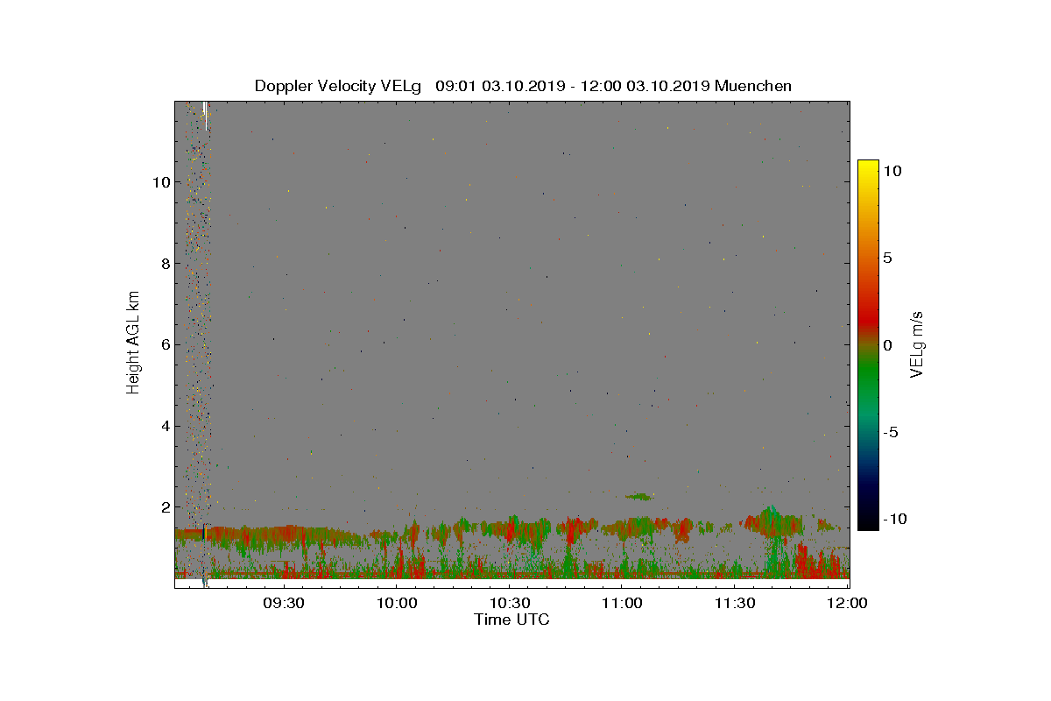Click the 11:00 time axis label

623,604
